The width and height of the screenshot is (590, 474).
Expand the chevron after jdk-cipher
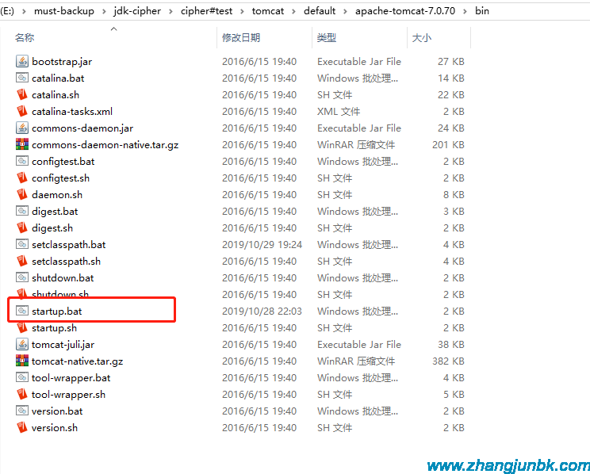pyautogui.click(x=170, y=11)
